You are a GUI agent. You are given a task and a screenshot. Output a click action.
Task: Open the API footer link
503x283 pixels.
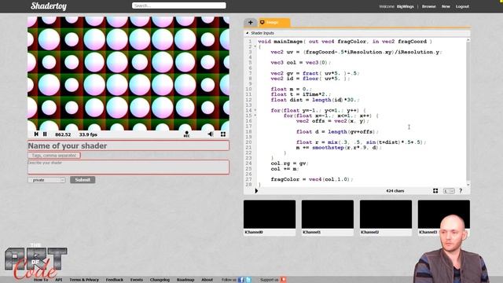tap(59, 280)
